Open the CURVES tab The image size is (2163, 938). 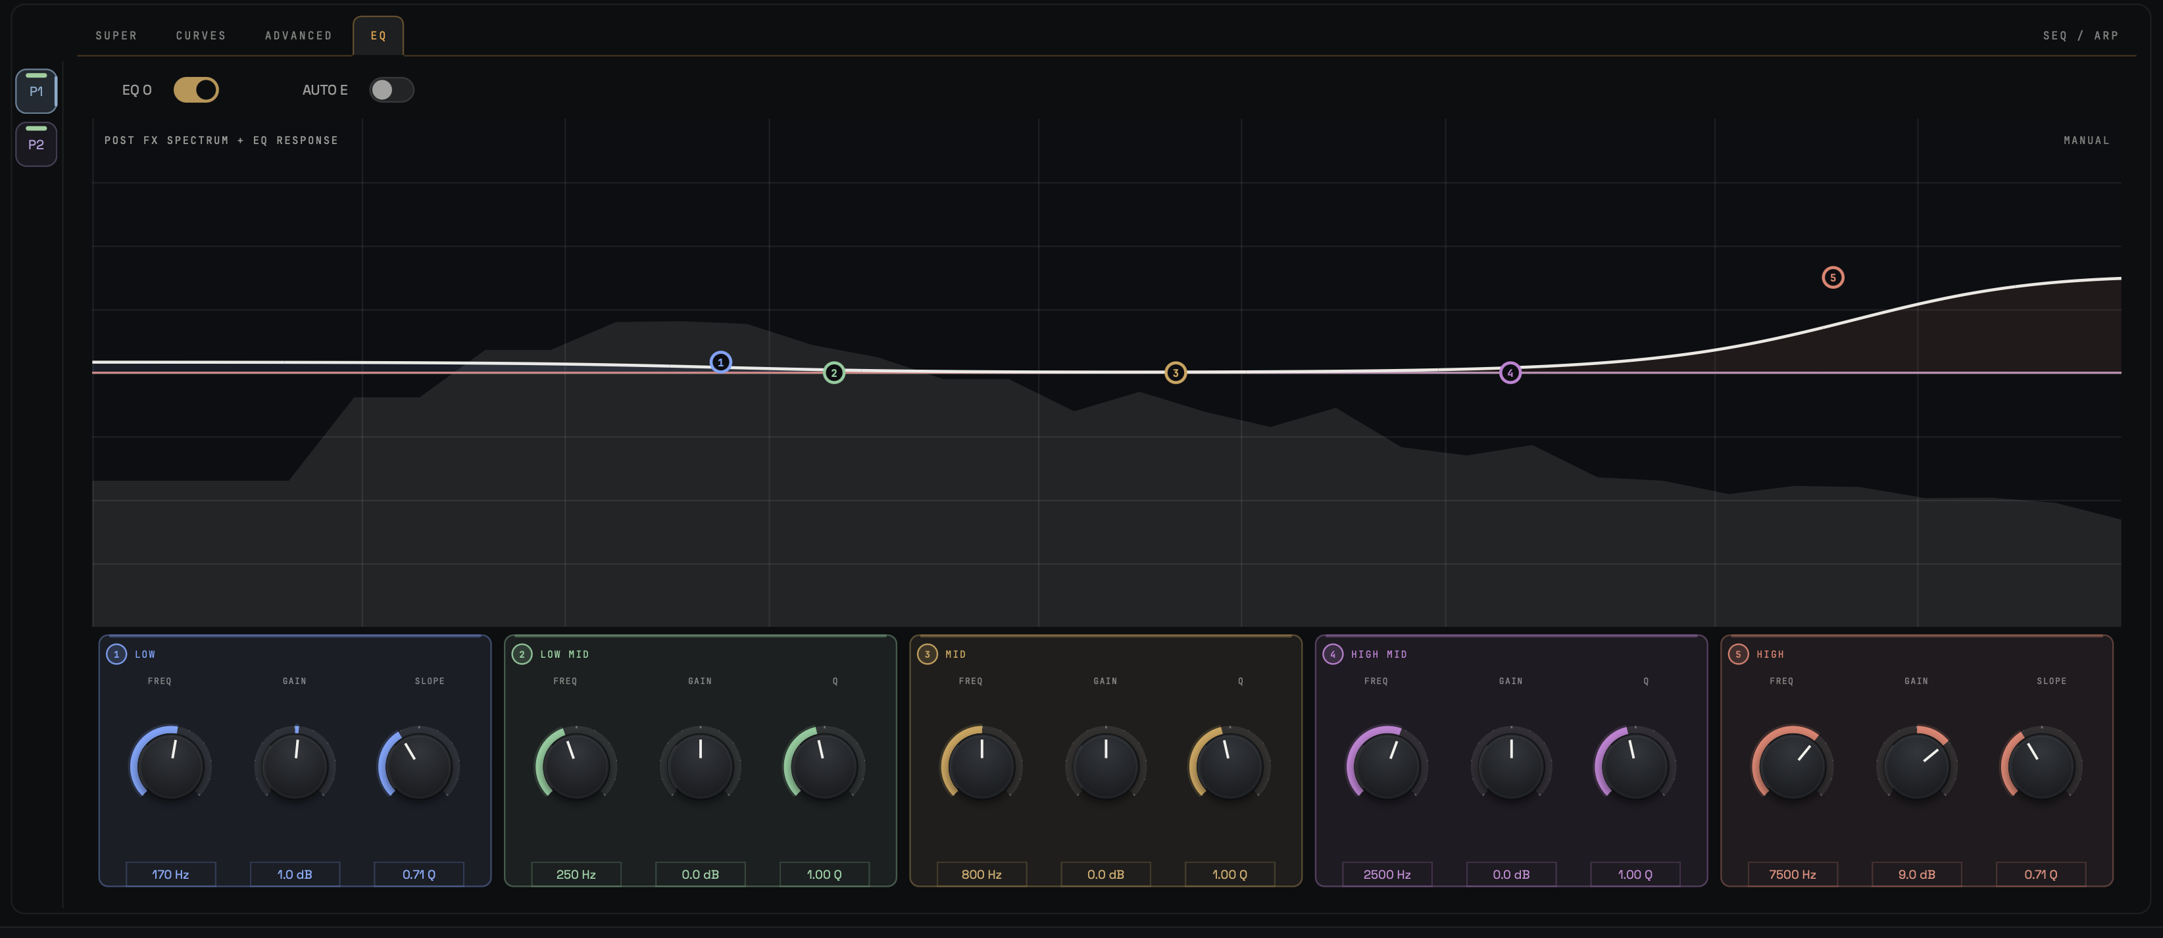(201, 36)
